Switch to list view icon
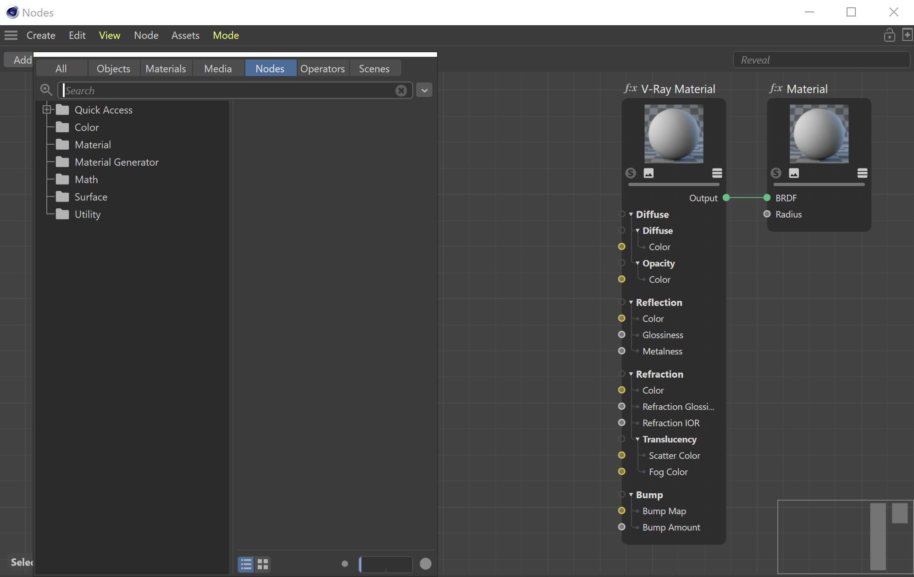This screenshot has height=577, width=914. point(246,564)
